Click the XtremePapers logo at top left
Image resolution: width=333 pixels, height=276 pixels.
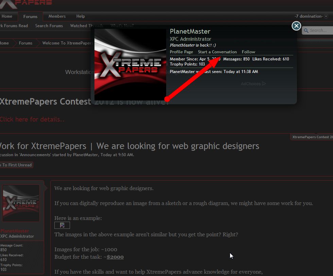click(x=26, y=4)
